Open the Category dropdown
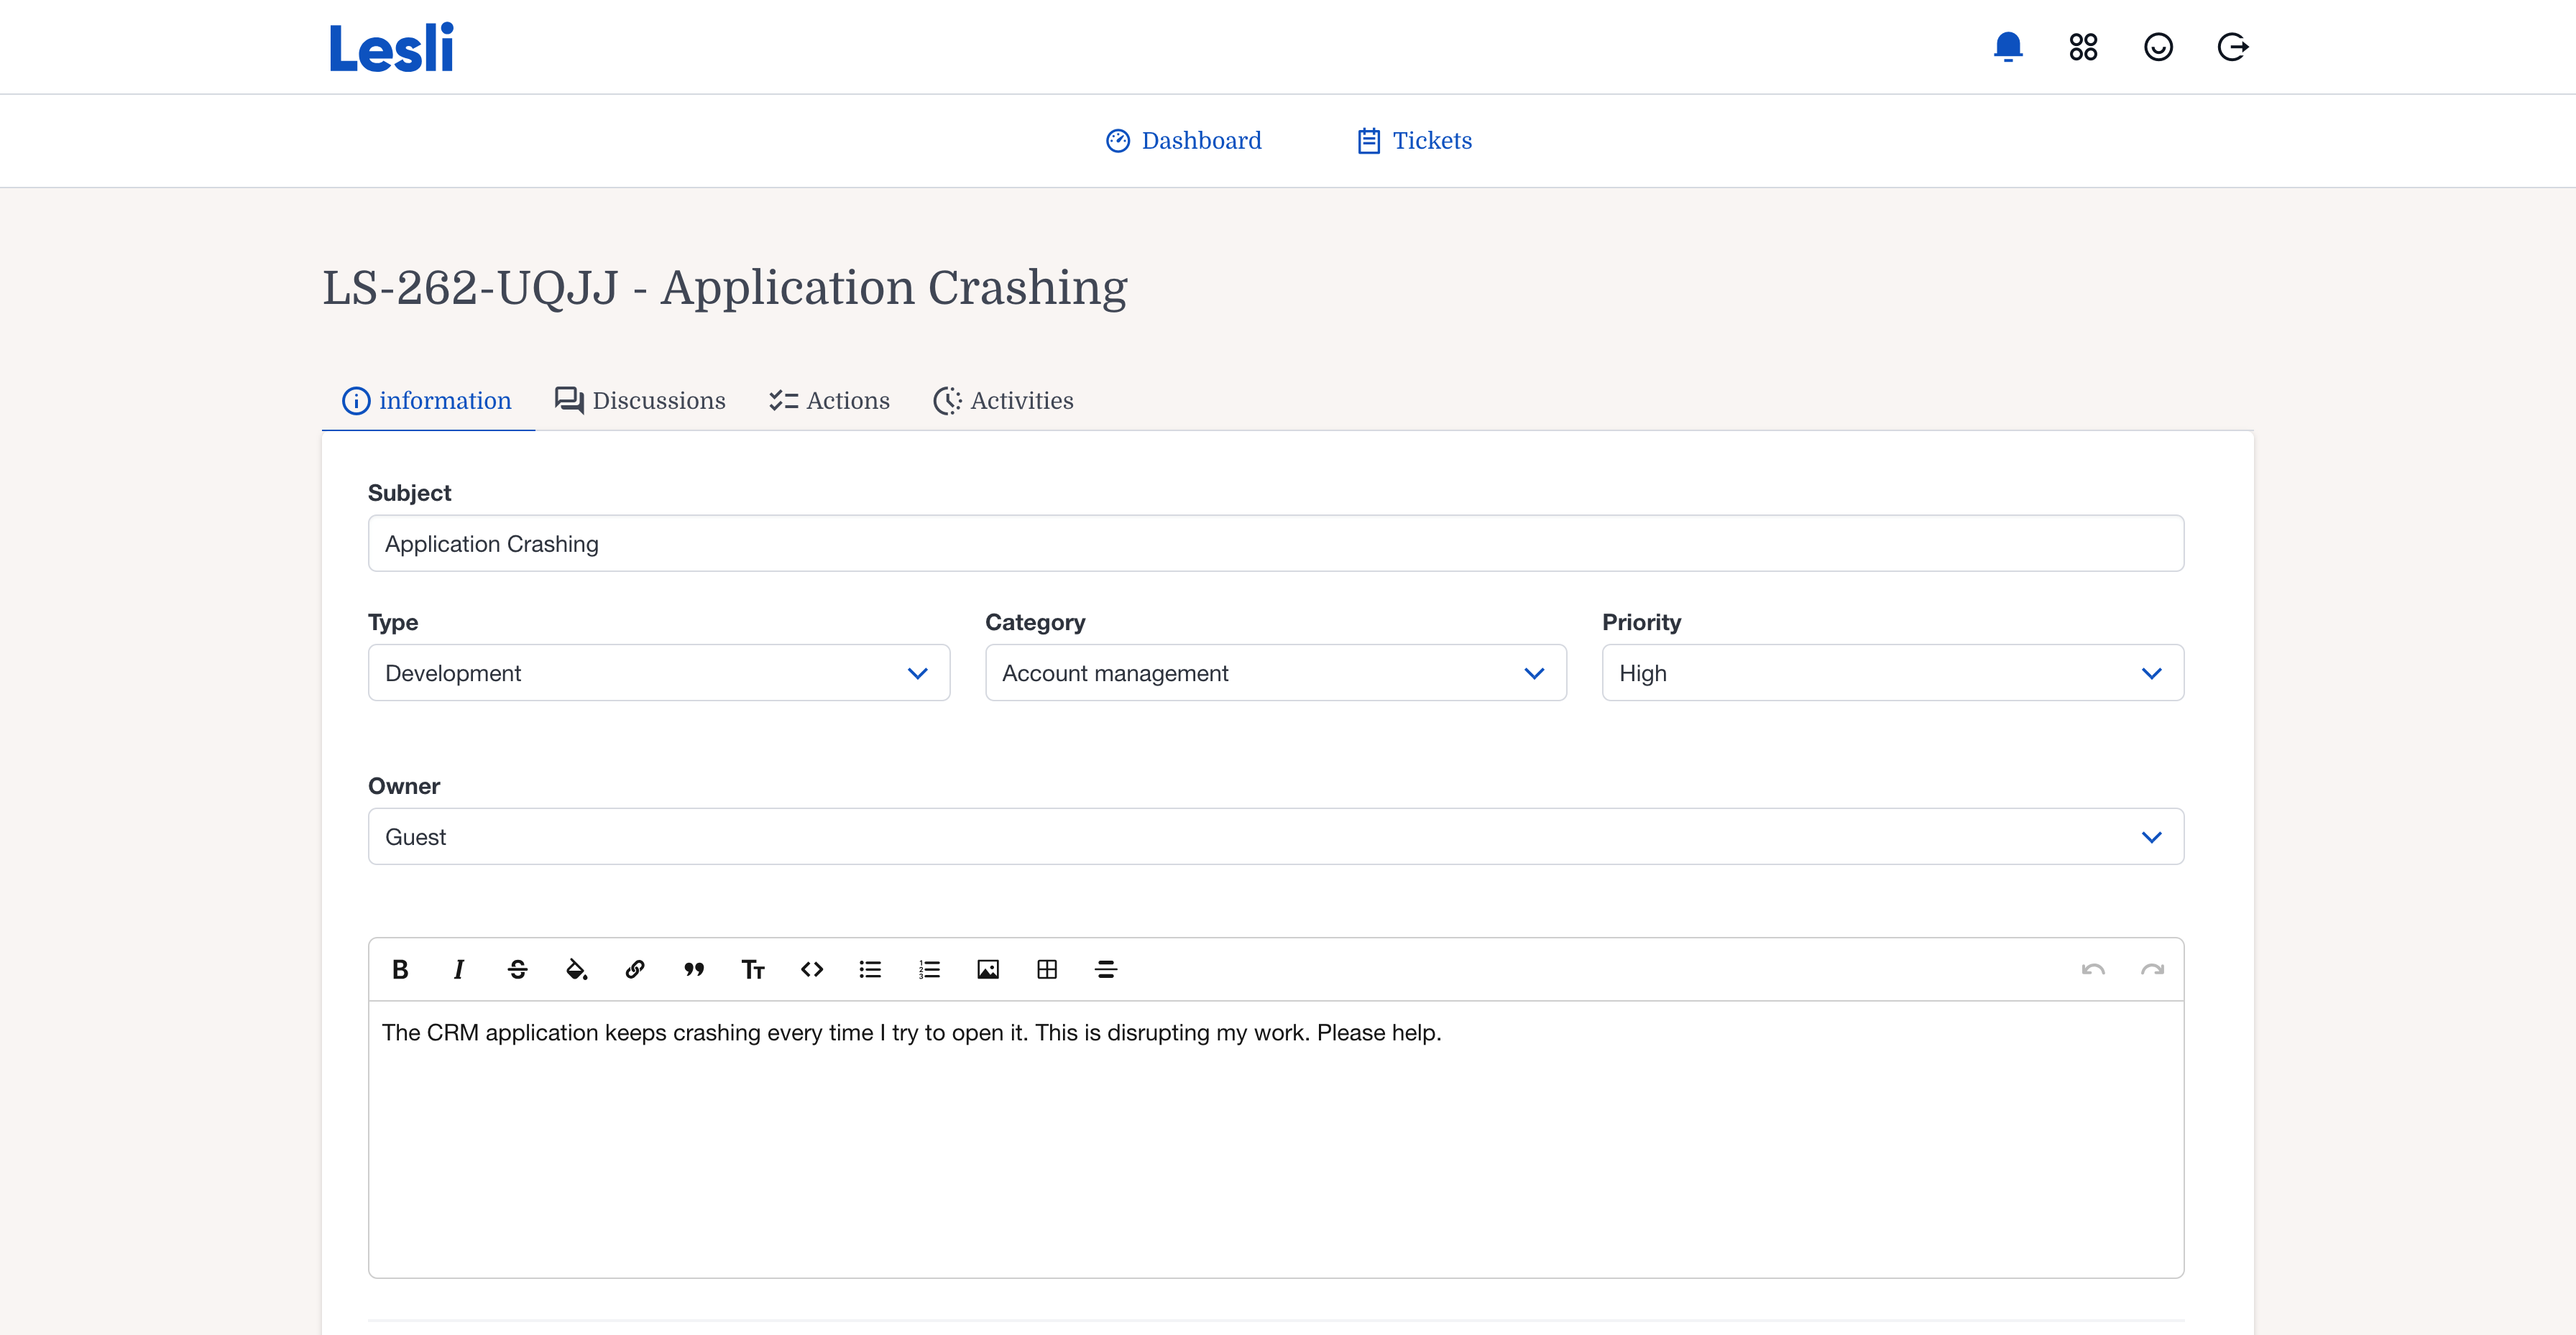This screenshot has width=2576, height=1335. tap(1275, 673)
